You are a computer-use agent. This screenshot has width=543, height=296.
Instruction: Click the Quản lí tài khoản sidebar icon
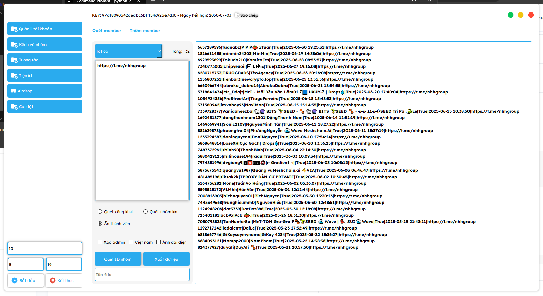click(14, 29)
